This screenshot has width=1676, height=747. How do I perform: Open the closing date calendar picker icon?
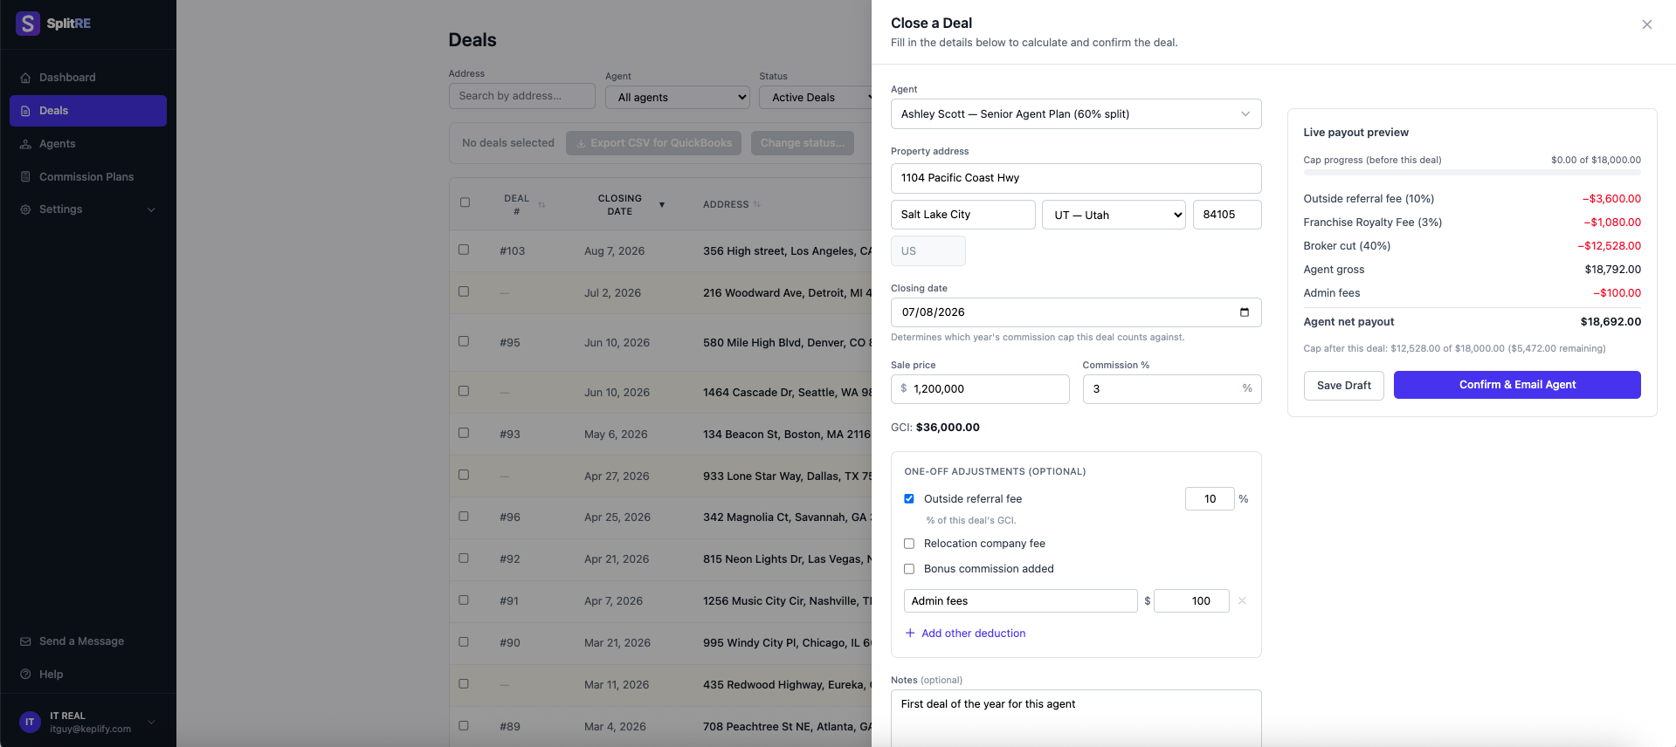click(x=1245, y=312)
